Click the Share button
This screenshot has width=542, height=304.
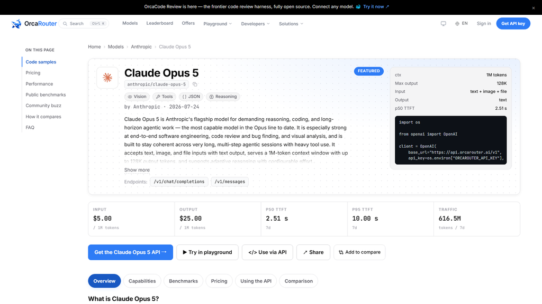[313, 252]
